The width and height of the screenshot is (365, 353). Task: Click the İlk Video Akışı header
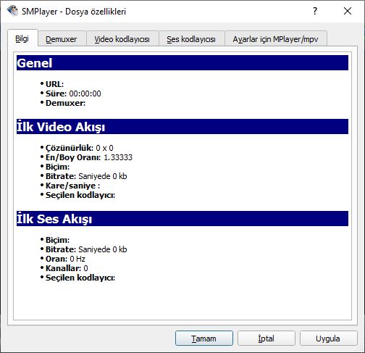(182, 127)
